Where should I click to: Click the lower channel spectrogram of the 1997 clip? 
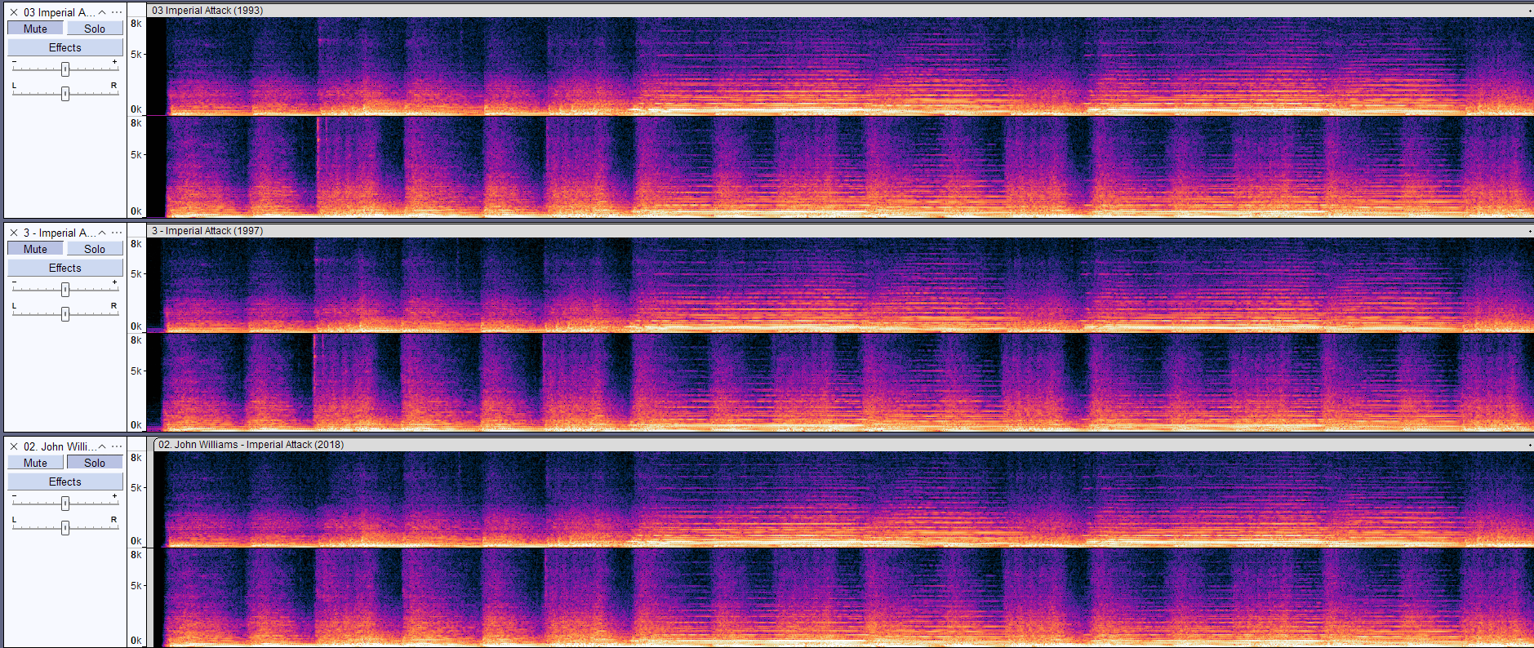[x=840, y=383]
